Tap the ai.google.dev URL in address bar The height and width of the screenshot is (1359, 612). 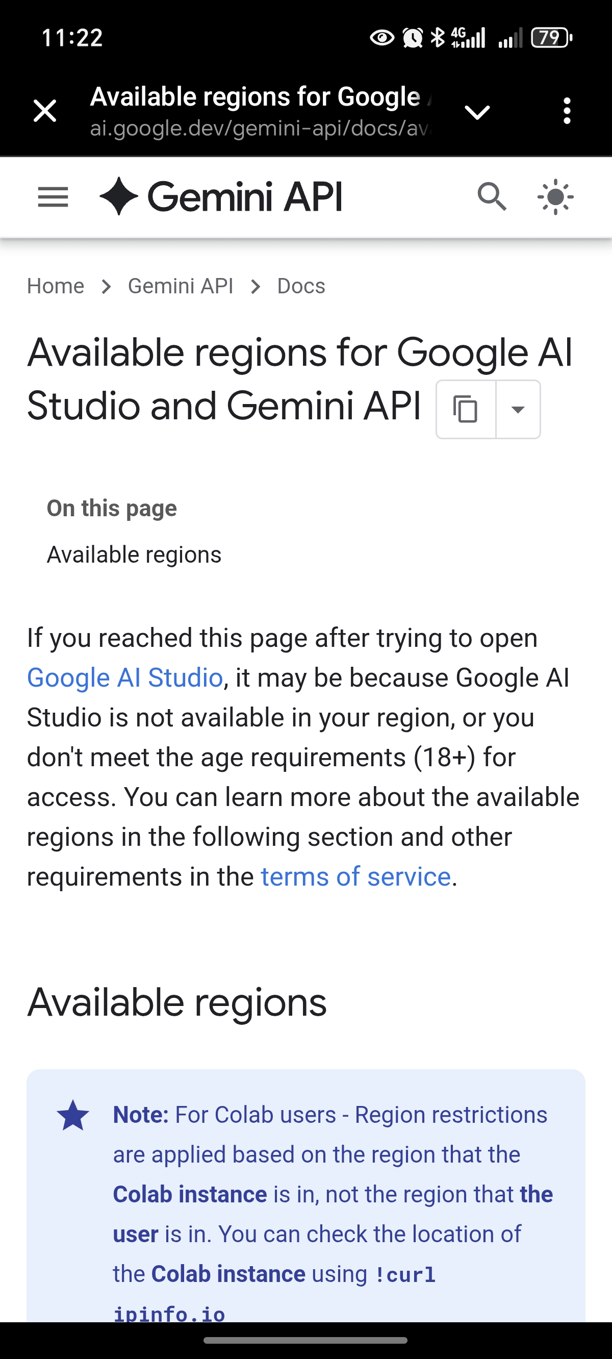(260, 128)
